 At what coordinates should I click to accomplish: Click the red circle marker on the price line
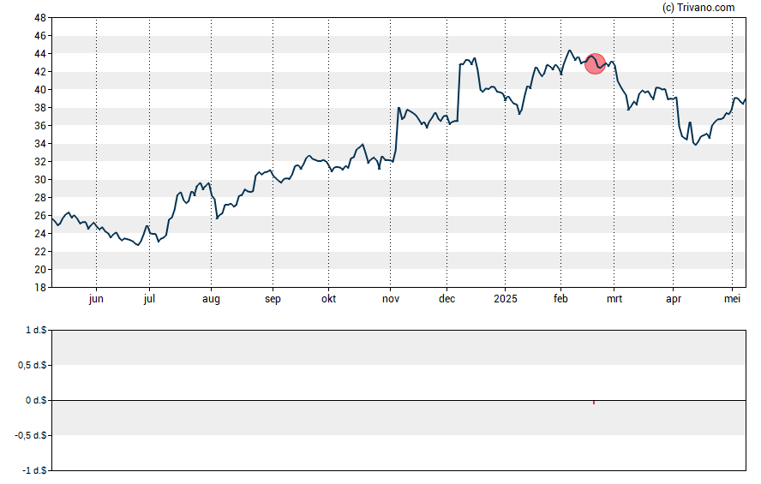click(595, 64)
